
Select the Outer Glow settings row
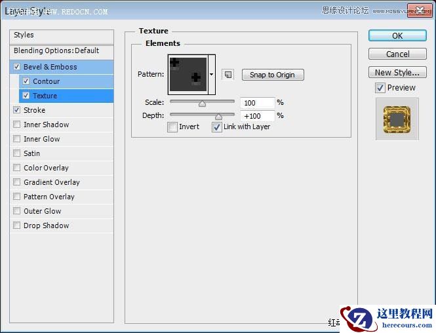pos(62,211)
